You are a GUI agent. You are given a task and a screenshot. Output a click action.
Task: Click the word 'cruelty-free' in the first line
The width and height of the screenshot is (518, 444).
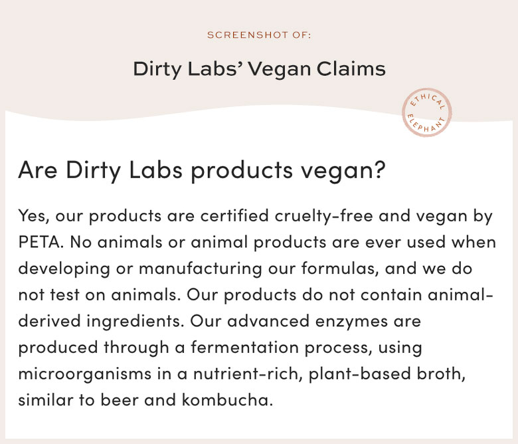click(x=324, y=216)
